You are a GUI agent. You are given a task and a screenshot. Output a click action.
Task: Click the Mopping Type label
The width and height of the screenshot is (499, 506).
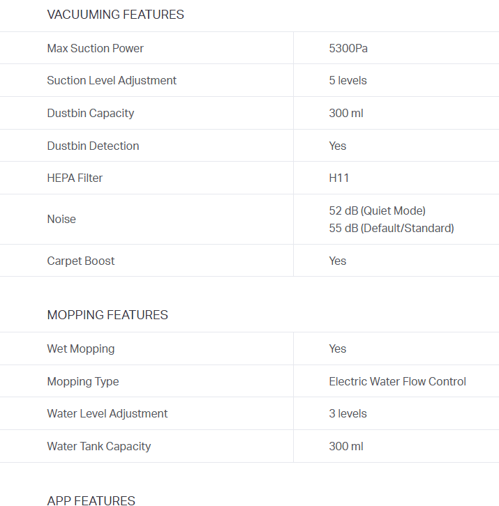(83, 381)
